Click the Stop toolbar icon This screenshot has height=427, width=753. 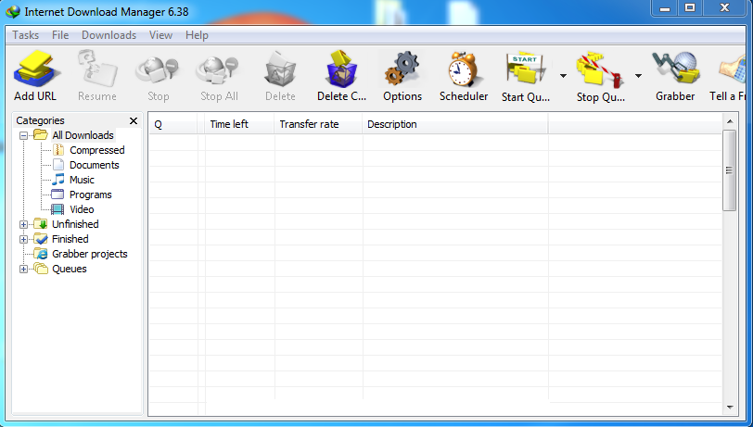(x=158, y=69)
